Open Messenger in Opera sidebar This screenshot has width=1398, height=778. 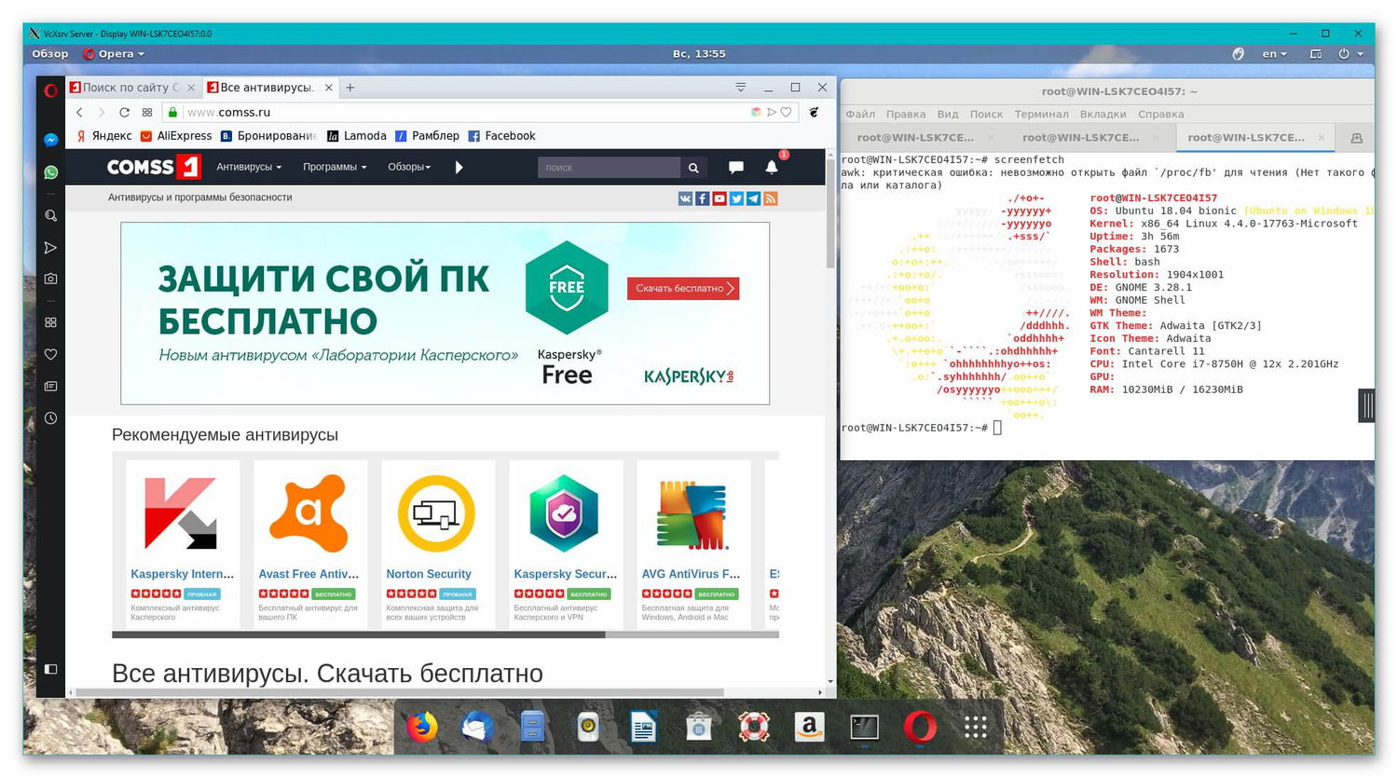tap(51, 140)
